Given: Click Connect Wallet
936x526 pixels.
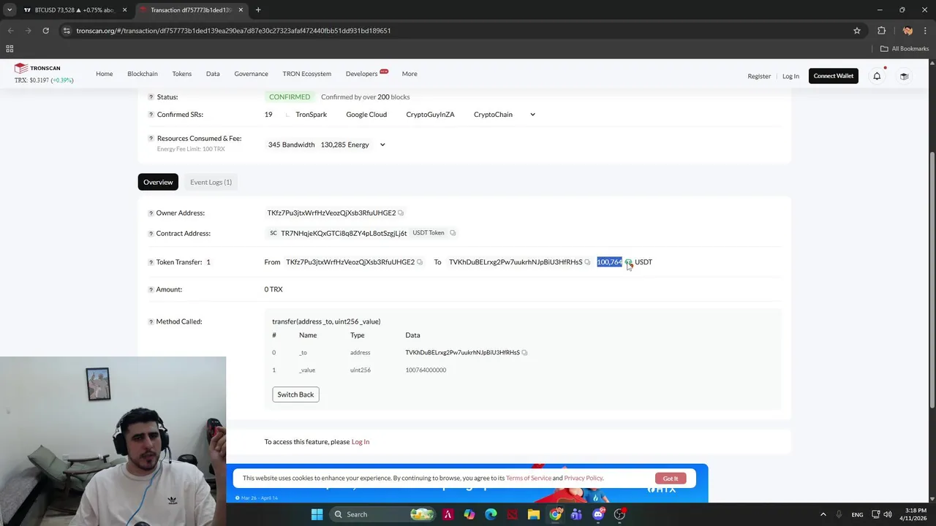Looking at the screenshot, I should 834,76.
